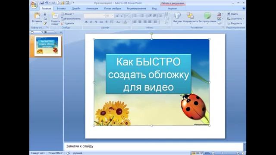This screenshot has height=155, width=276.
Task: Open the Вставка tab
Action: click(61, 9)
